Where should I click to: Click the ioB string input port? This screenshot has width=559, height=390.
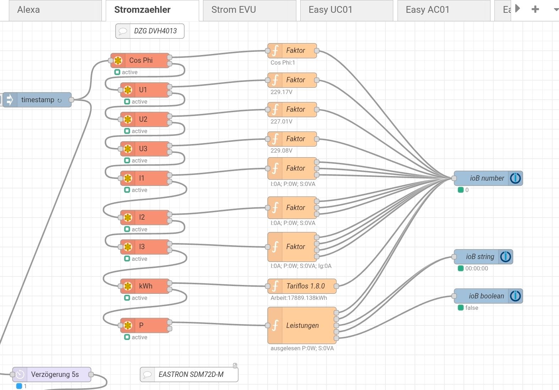point(454,257)
